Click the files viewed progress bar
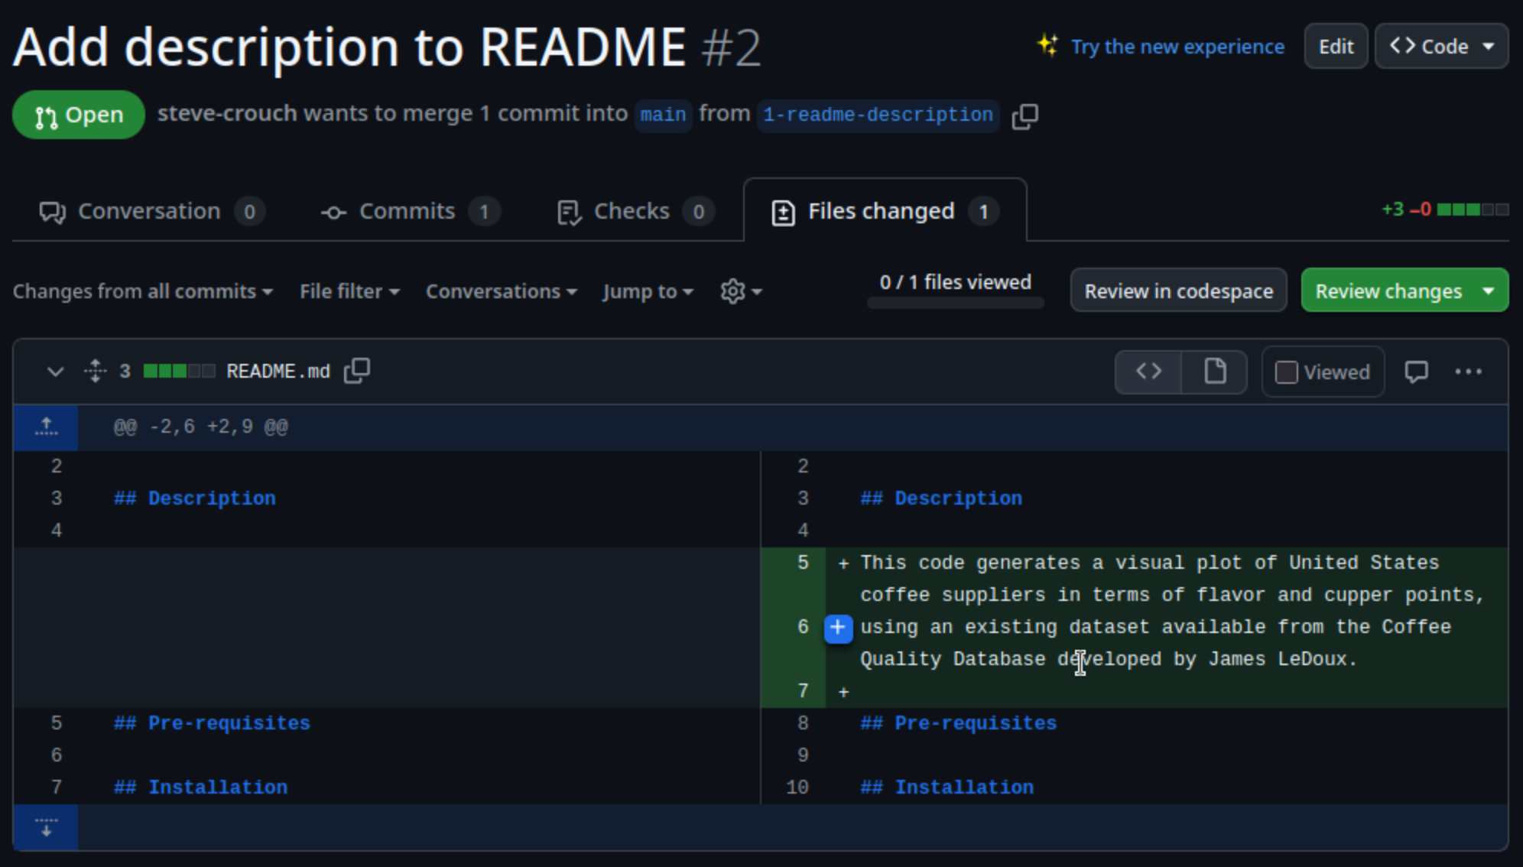Screen dimensions: 1523x867 coord(955,303)
